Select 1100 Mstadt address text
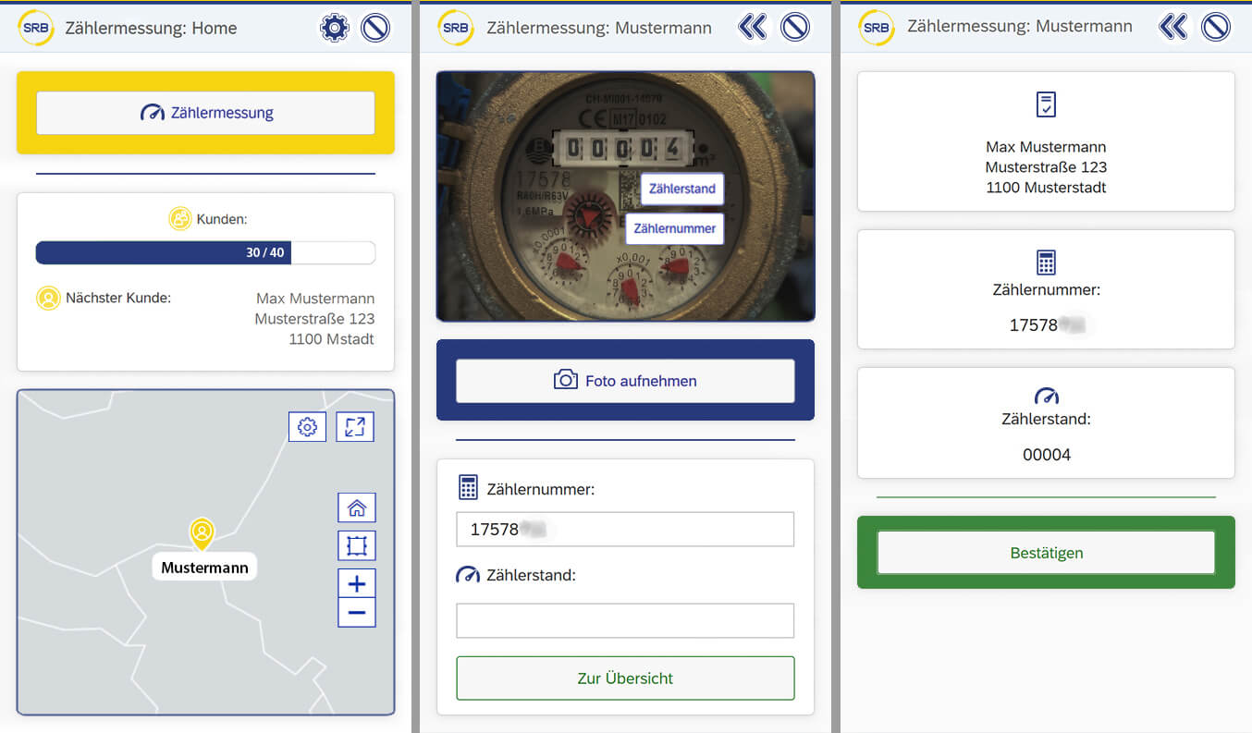 (331, 339)
